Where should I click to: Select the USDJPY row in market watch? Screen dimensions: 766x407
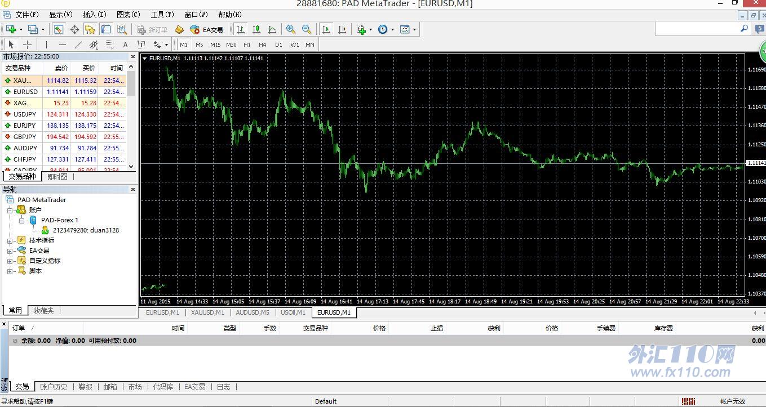(x=64, y=114)
